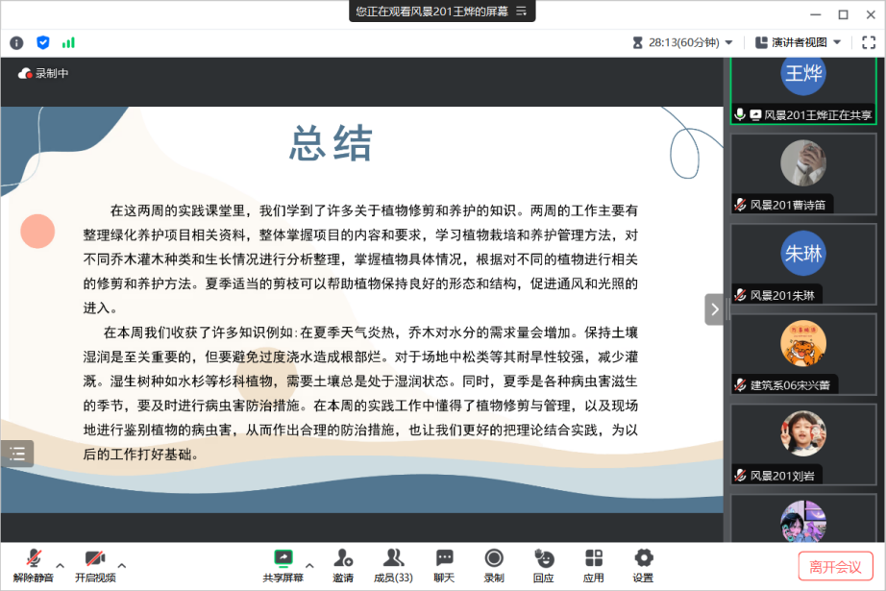Open the 应用 apps panel
Image resolution: width=886 pixels, height=591 pixels.
point(594,565)
